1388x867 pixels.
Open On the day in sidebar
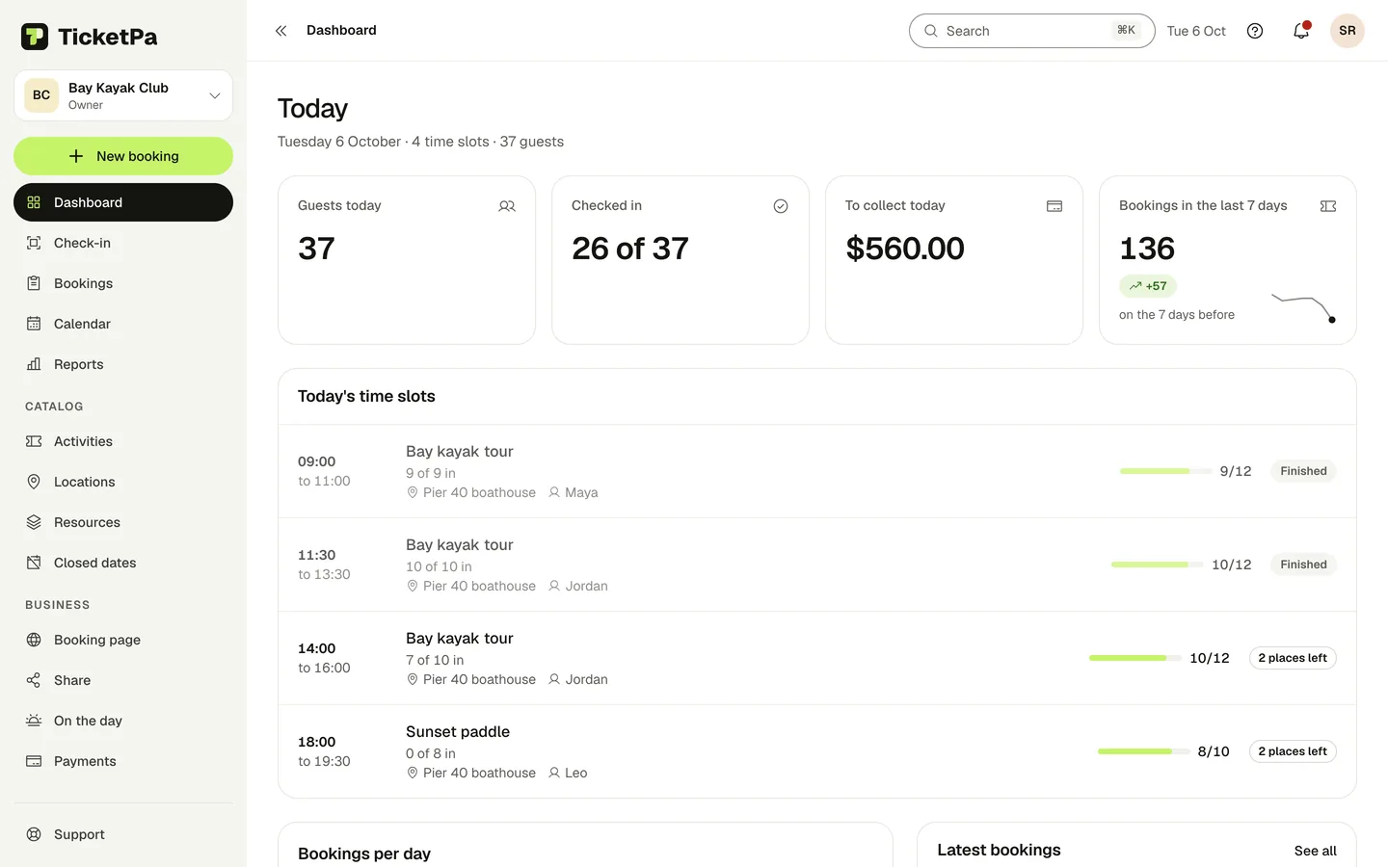[x=123, y=721]
